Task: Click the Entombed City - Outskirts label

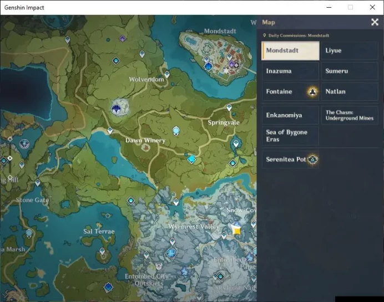Action: click(147, 279)
